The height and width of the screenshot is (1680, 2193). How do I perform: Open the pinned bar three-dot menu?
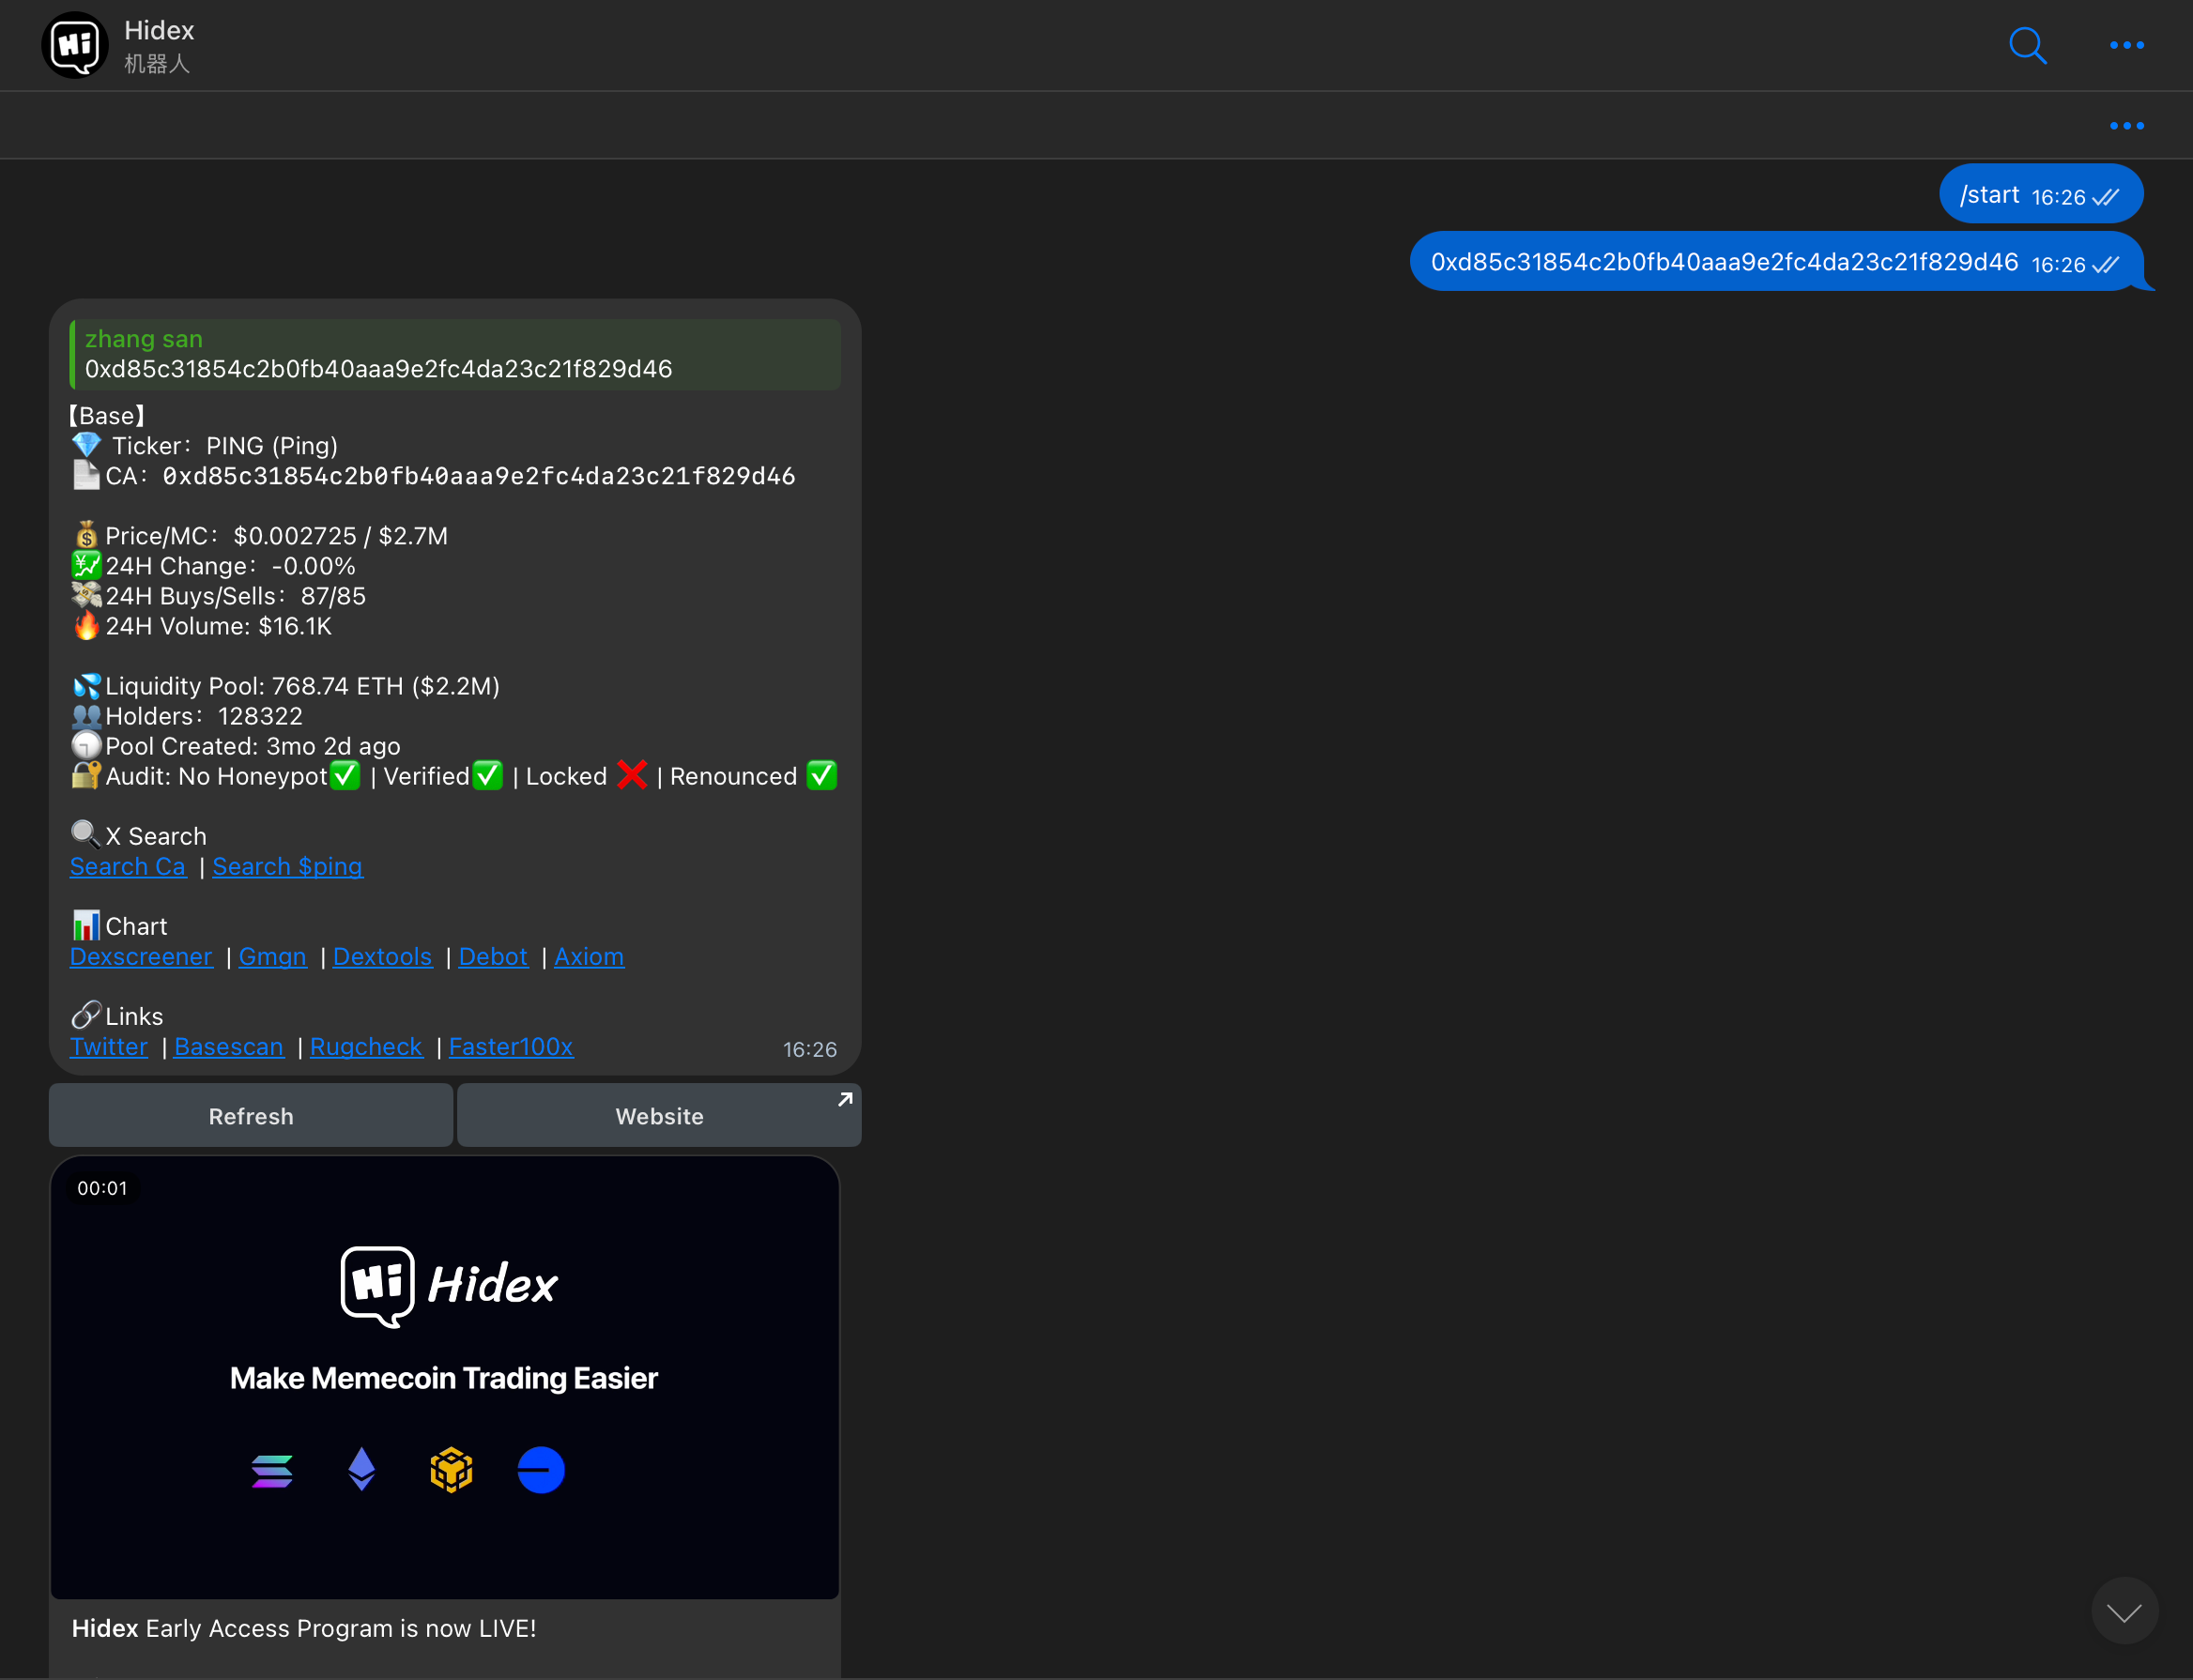pos(2126,125)
